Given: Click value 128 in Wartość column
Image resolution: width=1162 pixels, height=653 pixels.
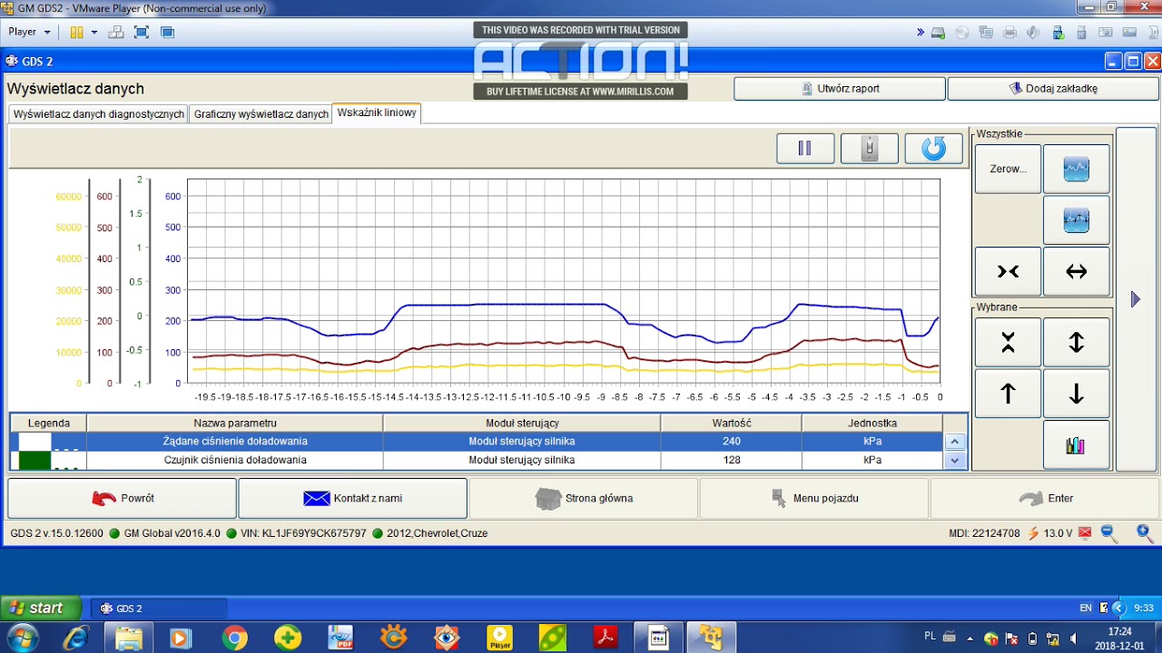Looking at the screenshot, I should coord(732,460).
